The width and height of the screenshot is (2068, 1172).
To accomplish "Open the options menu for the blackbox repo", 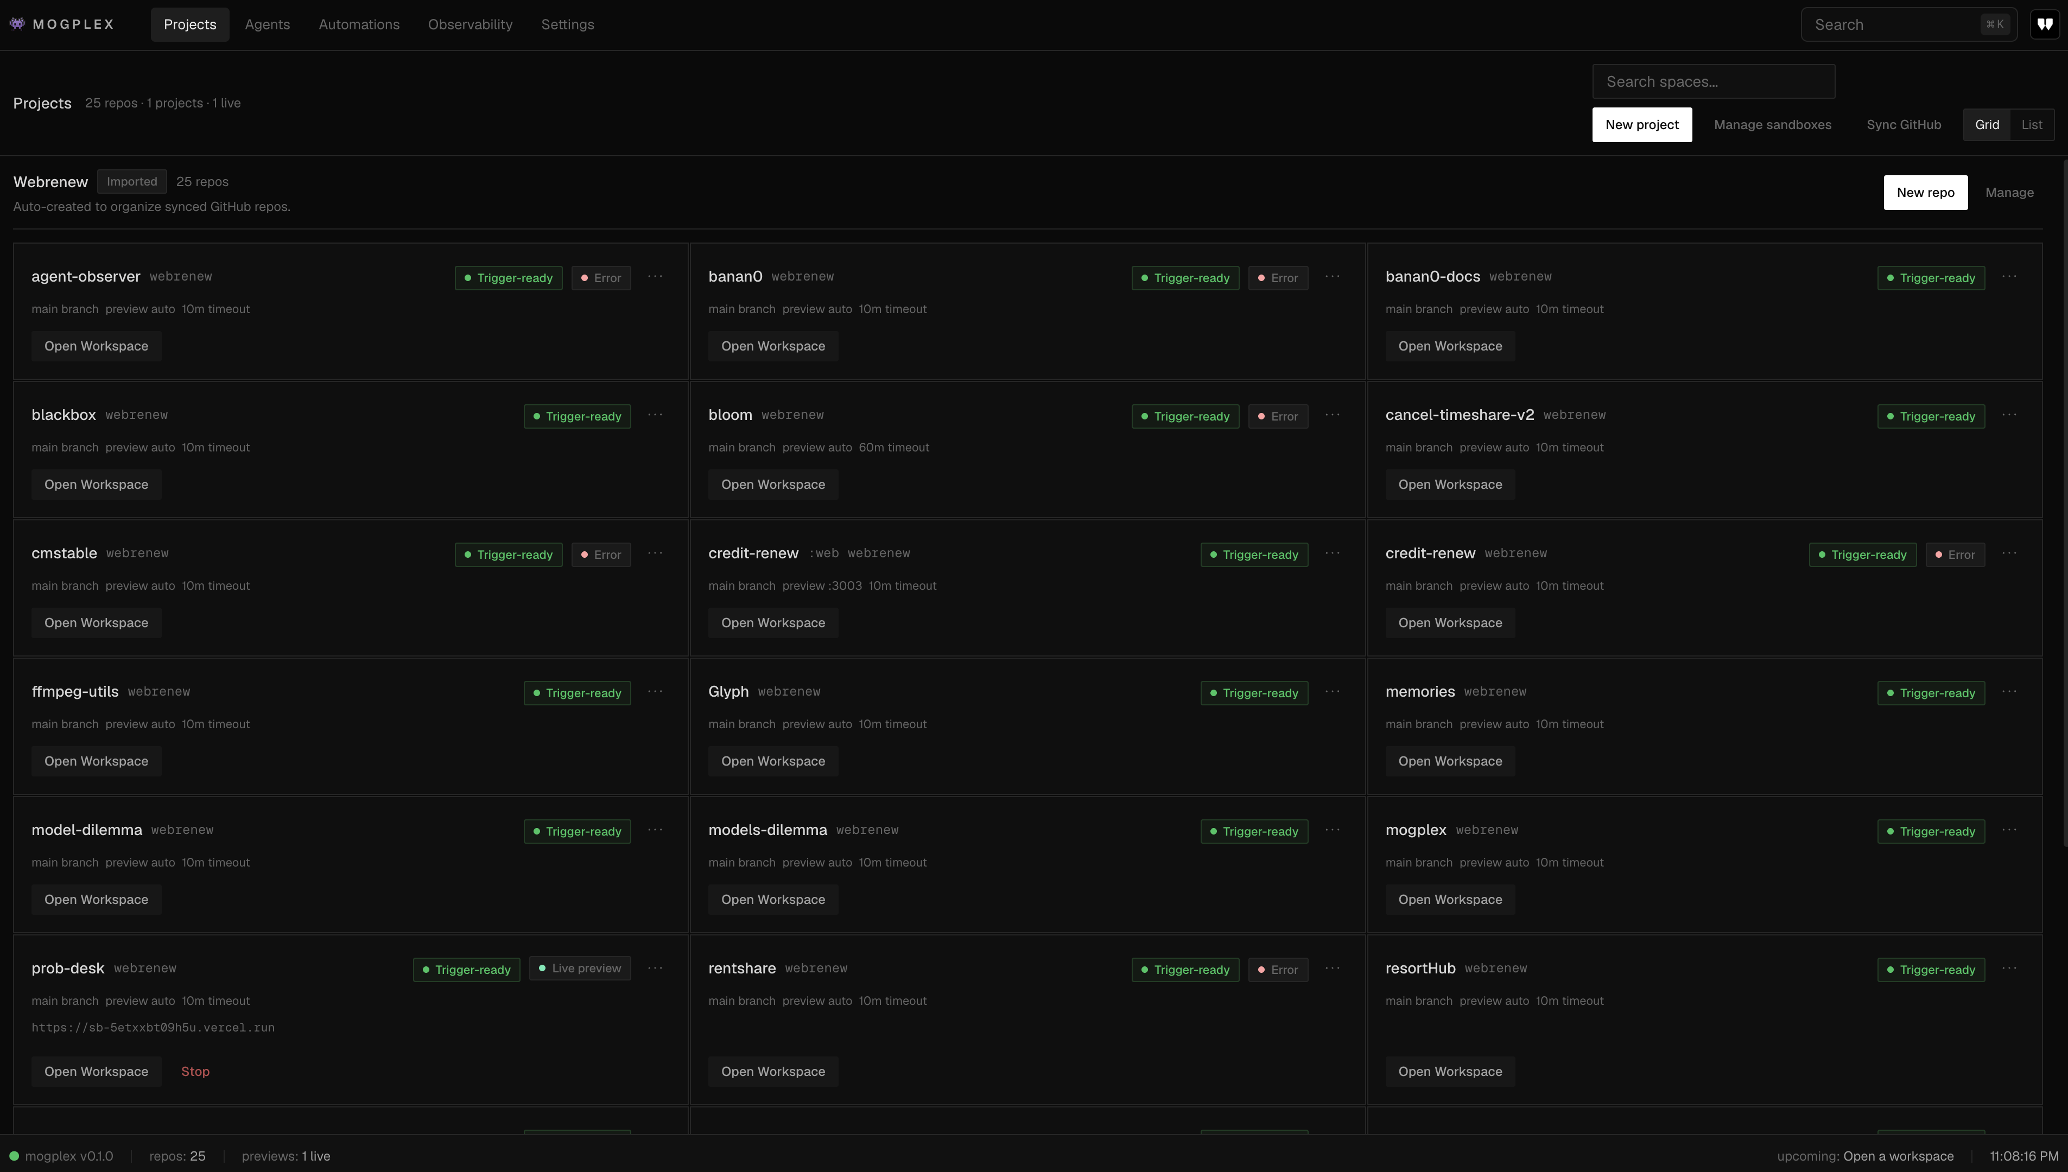I will point(656,415).
